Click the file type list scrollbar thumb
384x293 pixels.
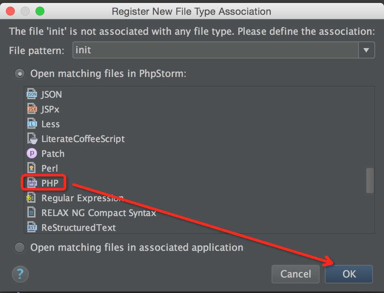tap(370, 181)
